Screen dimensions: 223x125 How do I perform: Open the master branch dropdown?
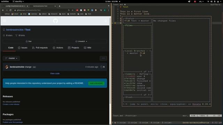pyautogui.click(x=11, y=58)
